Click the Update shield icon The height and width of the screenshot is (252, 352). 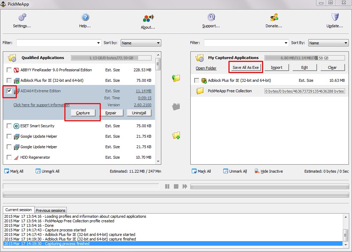335,17
